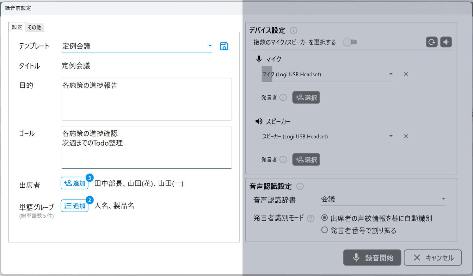Click the save template floppy disk icon
Screen dimensions: 473x276
[x=224, y=46]
